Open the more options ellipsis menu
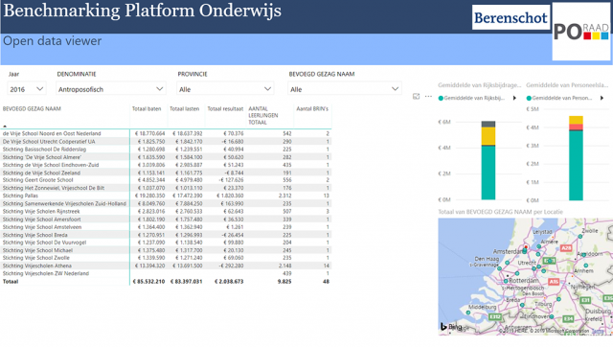This screenshot has width=613, height=347. click(428, 96)
